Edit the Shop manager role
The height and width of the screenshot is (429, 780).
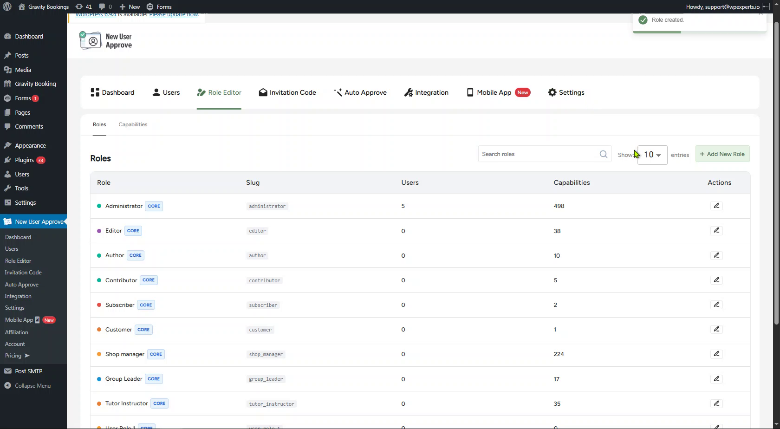716,354
